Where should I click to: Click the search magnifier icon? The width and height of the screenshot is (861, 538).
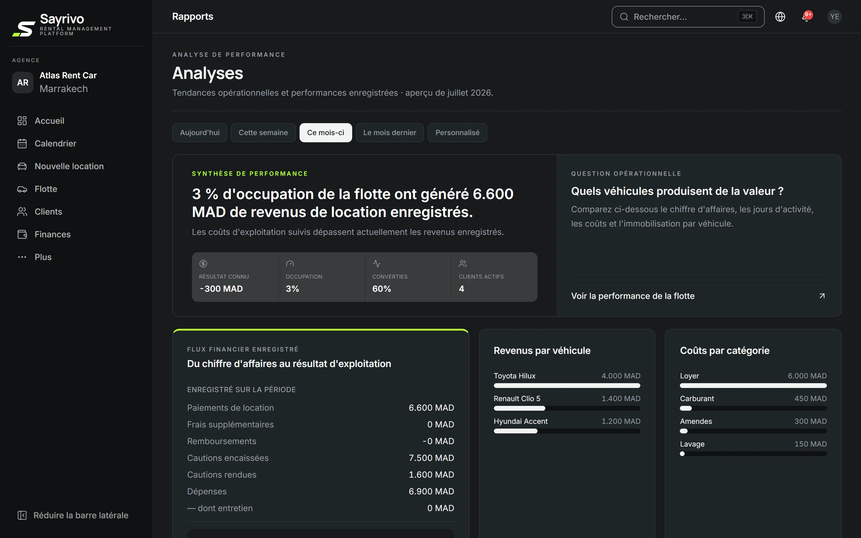coord(624,17)
